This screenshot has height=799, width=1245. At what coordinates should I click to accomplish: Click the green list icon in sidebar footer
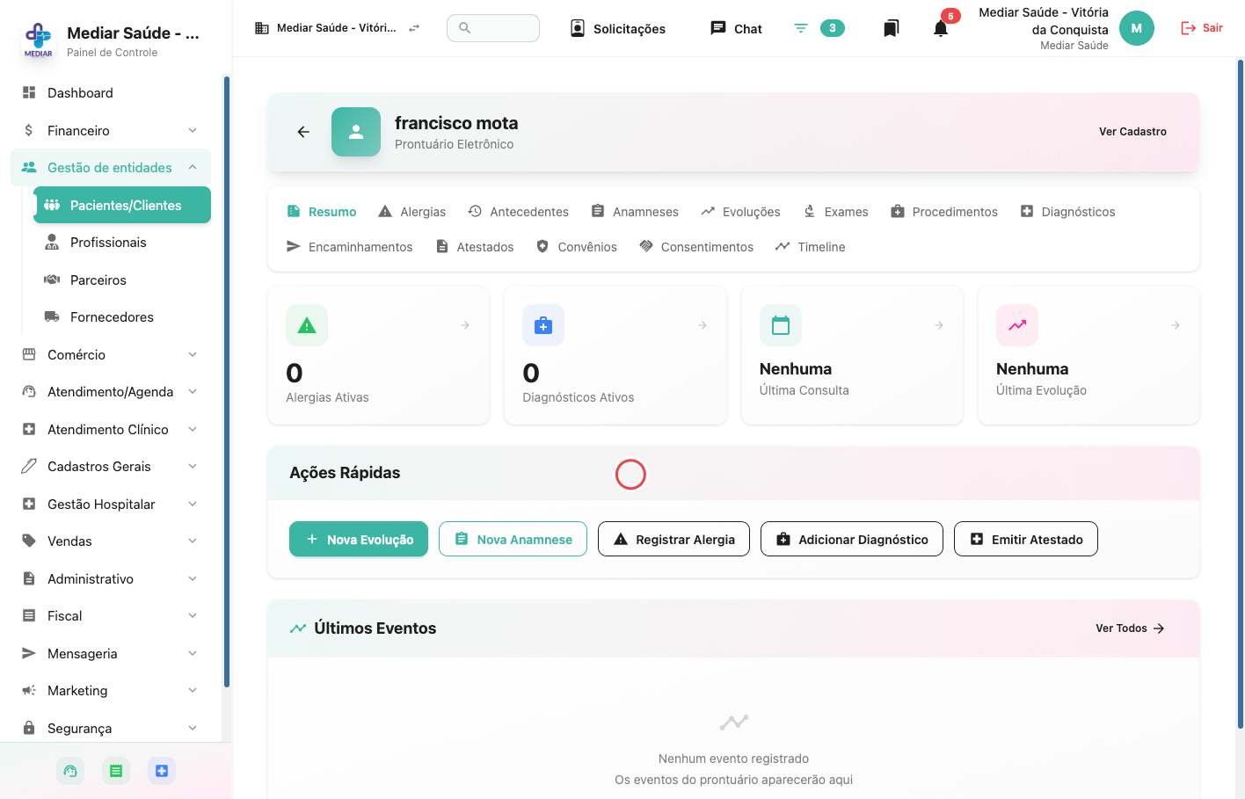116,771
